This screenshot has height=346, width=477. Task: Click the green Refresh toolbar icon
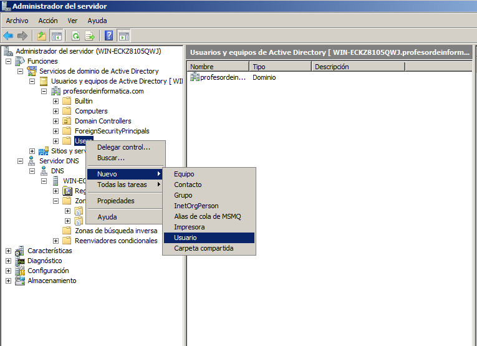(75, 36)
